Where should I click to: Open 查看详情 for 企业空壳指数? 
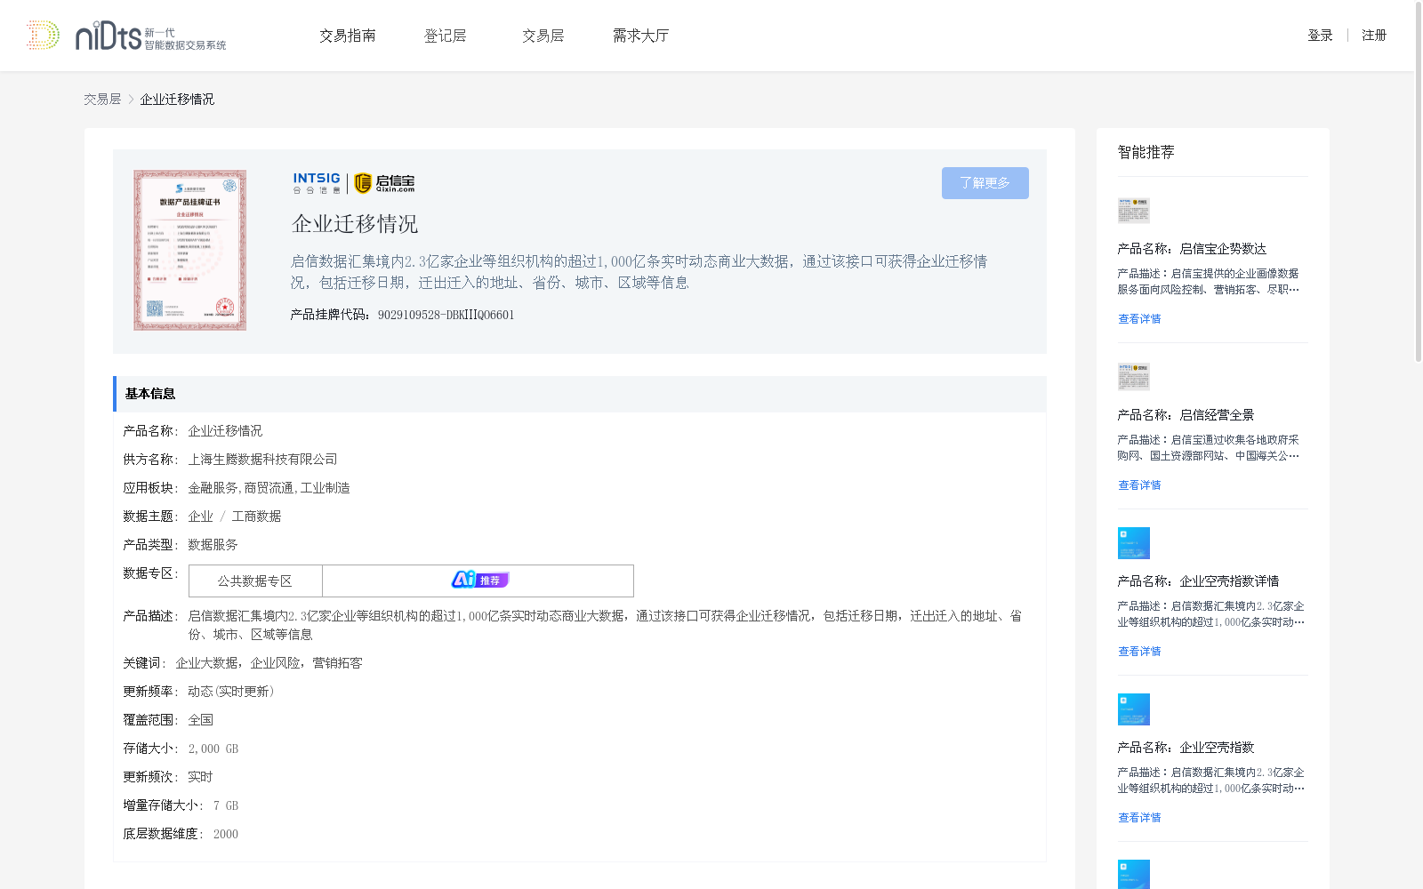click(x=1139, y=818)
